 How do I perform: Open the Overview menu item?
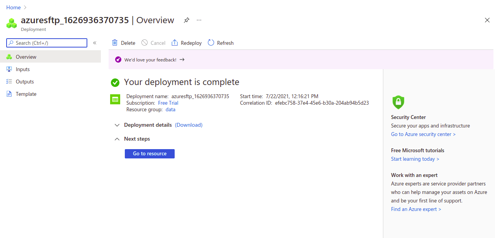50,57
